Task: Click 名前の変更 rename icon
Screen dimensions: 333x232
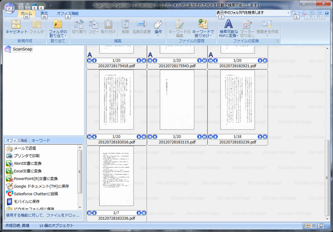Action: 141,27
